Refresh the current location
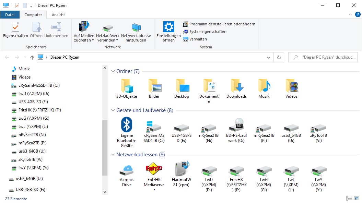This screenshot has width=362, height=203. pyautogui.click(x=279, y=58)
